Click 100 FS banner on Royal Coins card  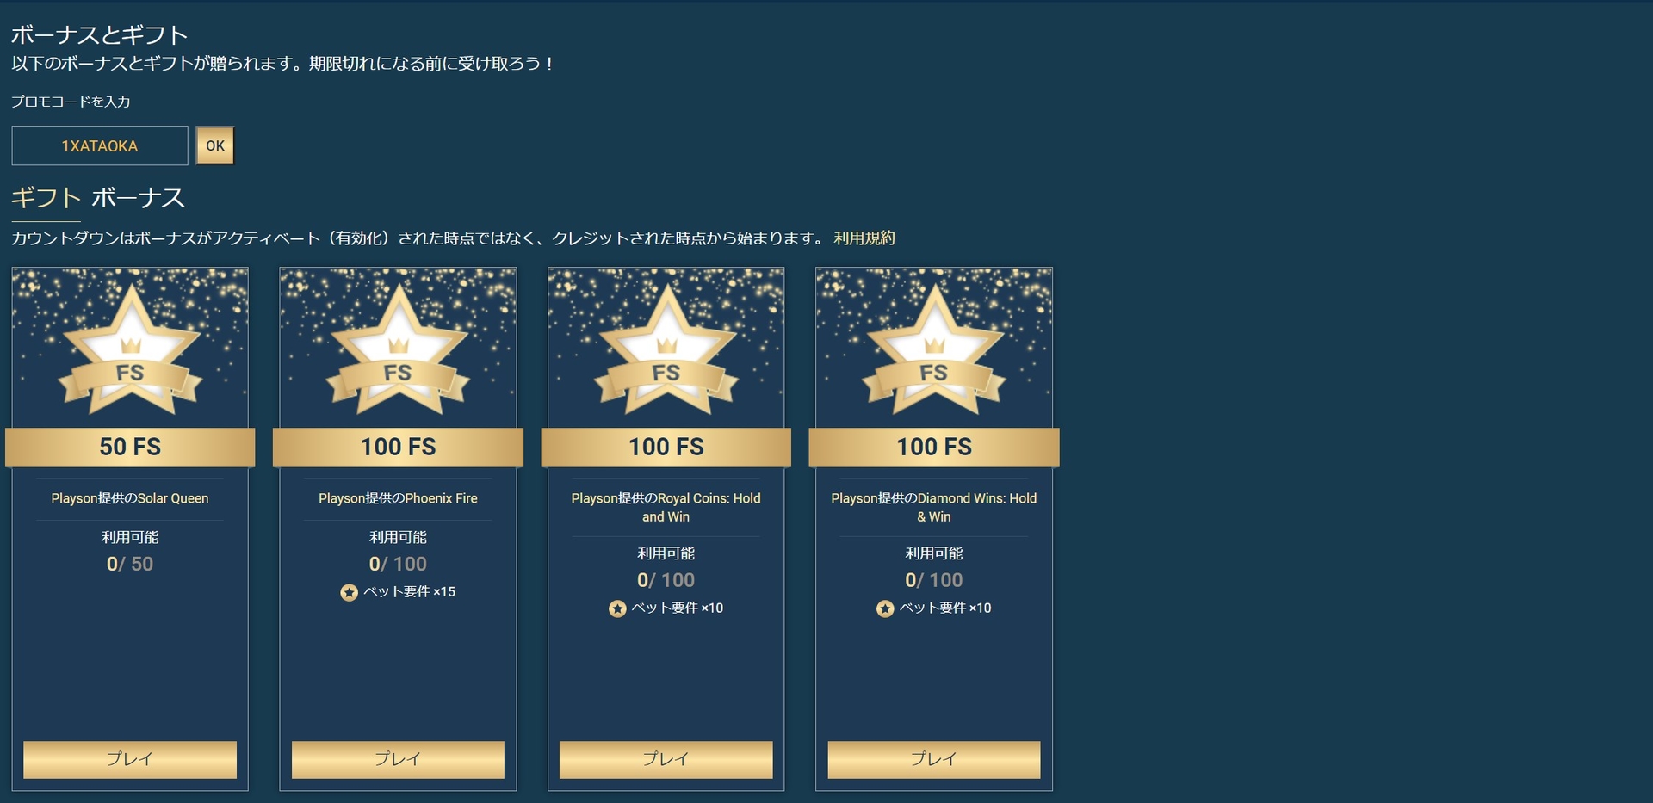click(666, 447)
